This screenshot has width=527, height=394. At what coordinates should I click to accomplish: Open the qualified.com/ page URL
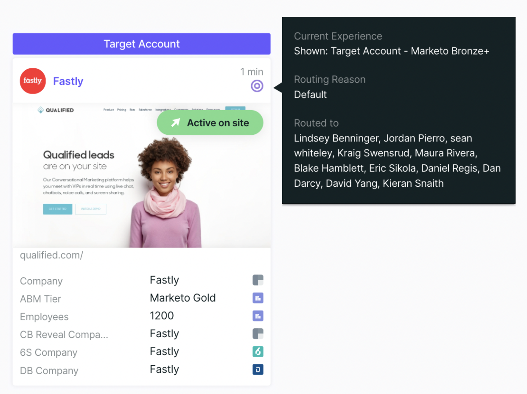point(52,255)
